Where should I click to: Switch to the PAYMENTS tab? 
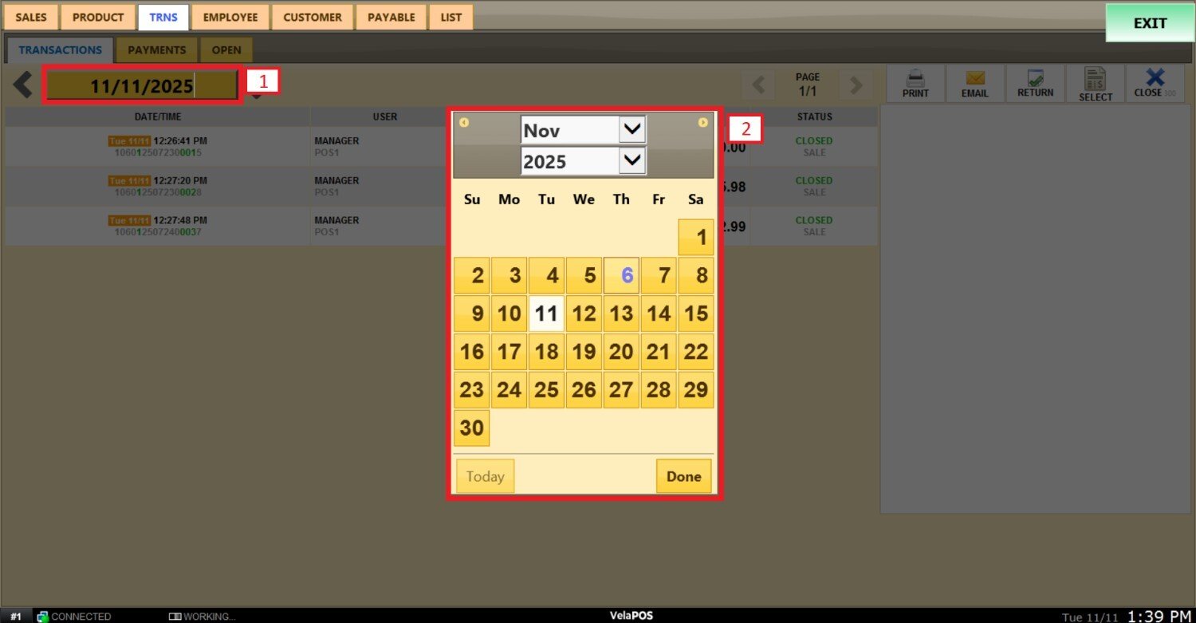coord(156,49)
